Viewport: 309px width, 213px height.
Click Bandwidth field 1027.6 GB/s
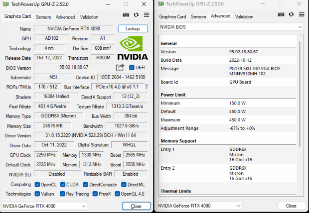pos(127,125)
